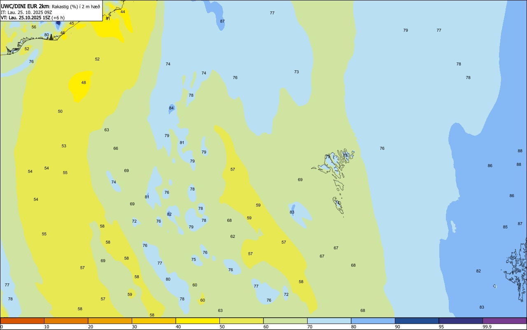Click the humidity value 41 on the map
527x330 pixels.
[108, 19]
